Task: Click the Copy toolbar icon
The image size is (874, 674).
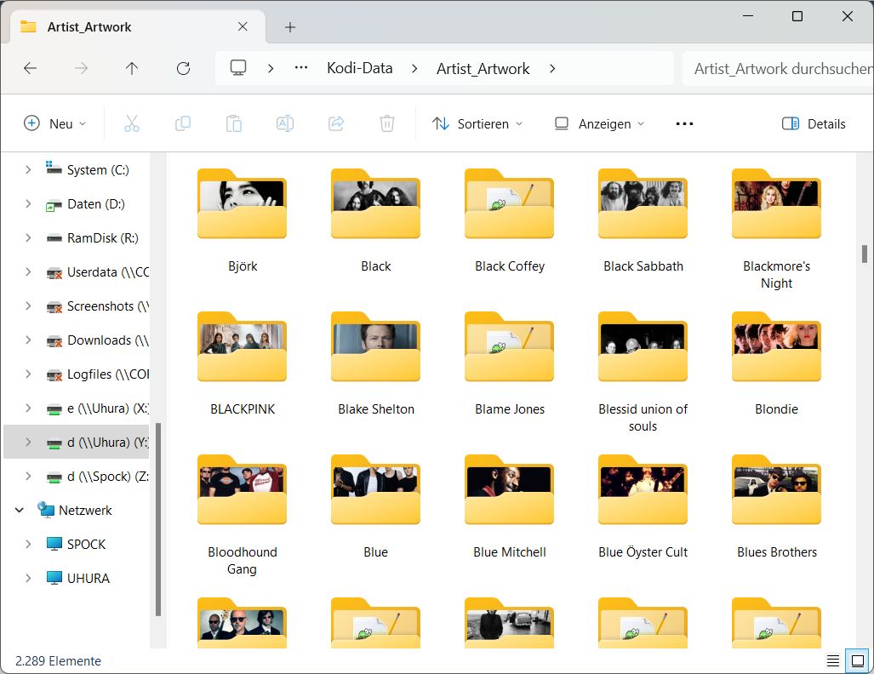Action: coord(183,123)
